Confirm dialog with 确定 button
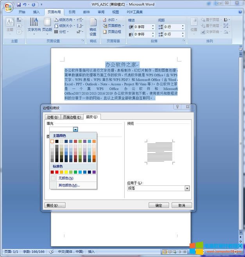 (159, 205)
